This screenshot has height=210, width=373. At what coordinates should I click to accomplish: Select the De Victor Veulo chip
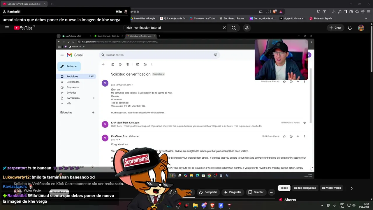(331, 188)
